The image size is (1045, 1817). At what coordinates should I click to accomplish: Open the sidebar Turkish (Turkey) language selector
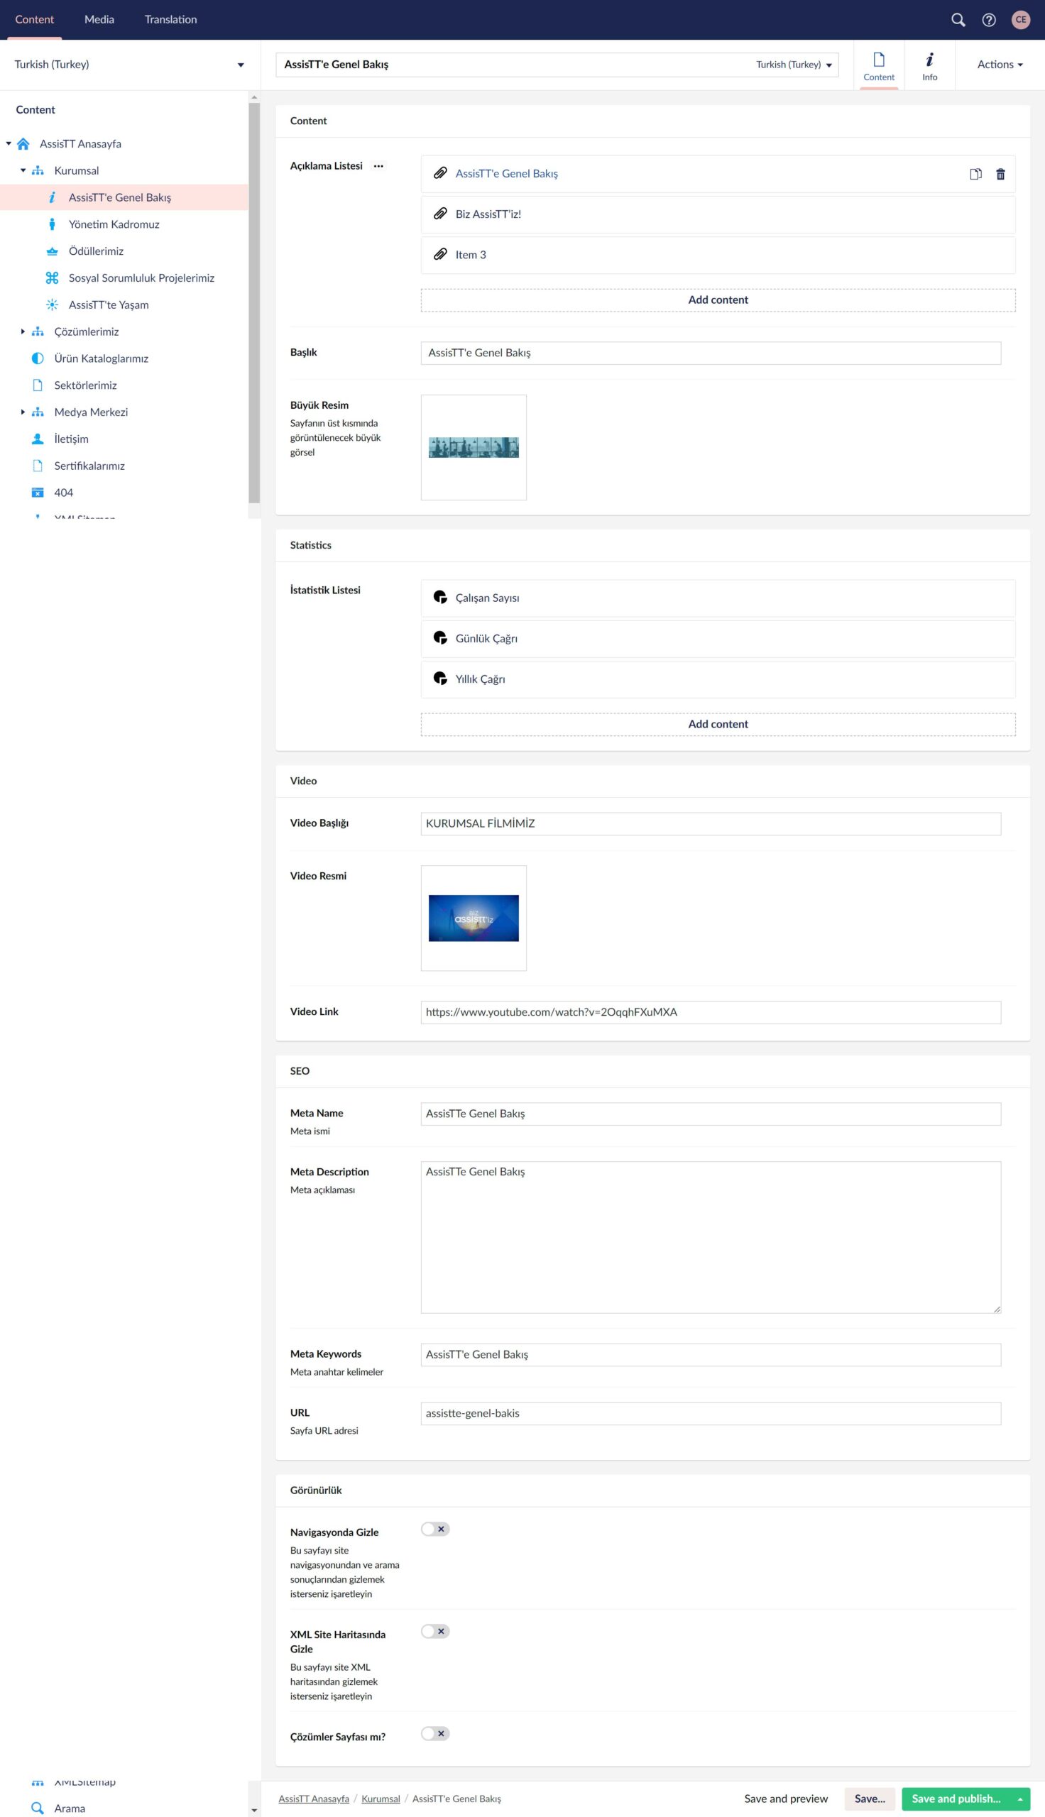click(x=129, y=65)
